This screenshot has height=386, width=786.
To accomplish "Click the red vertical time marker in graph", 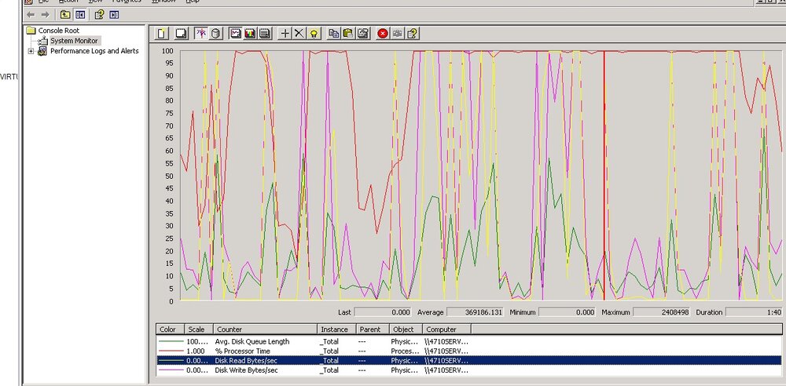I will pos(604,175).
